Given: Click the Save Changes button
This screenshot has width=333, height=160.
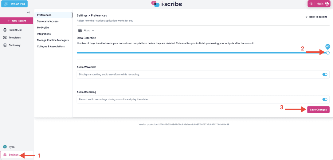Looking at the screenshot, I should pos(318,110).
